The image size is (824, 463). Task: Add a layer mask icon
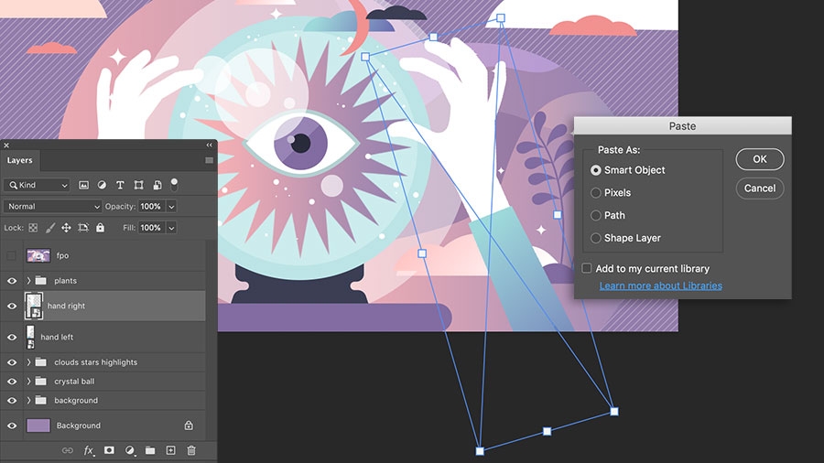109,450
